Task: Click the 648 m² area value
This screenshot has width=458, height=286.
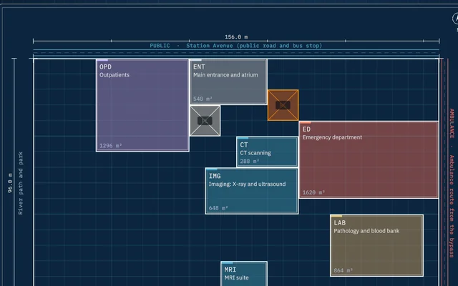Action: click(x=218, y=208)
